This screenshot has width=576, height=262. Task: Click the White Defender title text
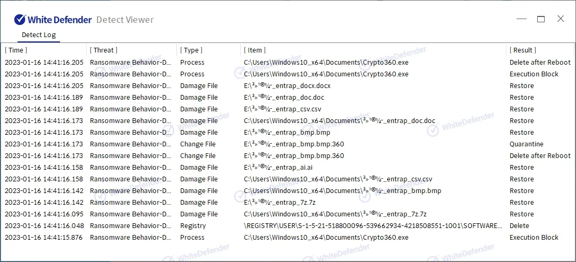(59, 20)
